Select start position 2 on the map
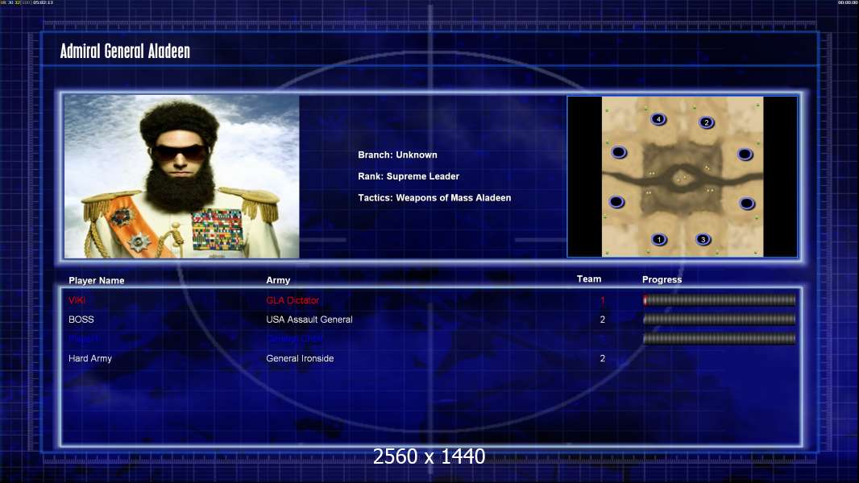 click(x=707, y=122)
